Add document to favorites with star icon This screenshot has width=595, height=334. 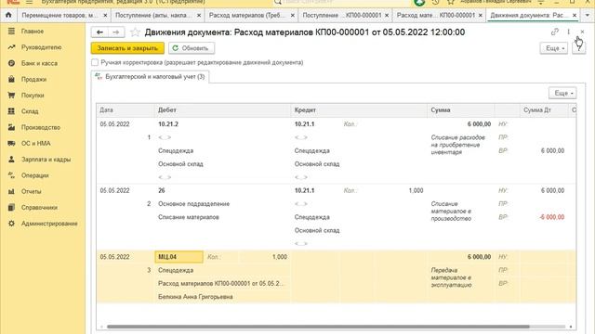click(135, 32)
